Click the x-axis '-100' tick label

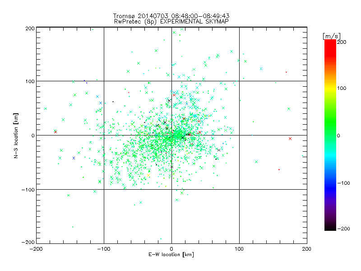(x=104, y=249)
